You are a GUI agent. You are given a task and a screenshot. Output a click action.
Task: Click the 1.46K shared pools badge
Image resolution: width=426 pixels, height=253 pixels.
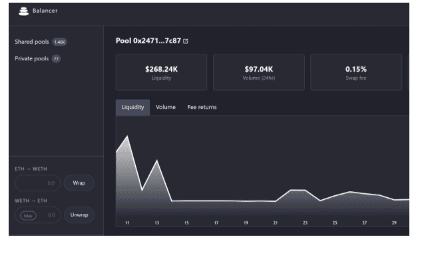tap(59, 42)
